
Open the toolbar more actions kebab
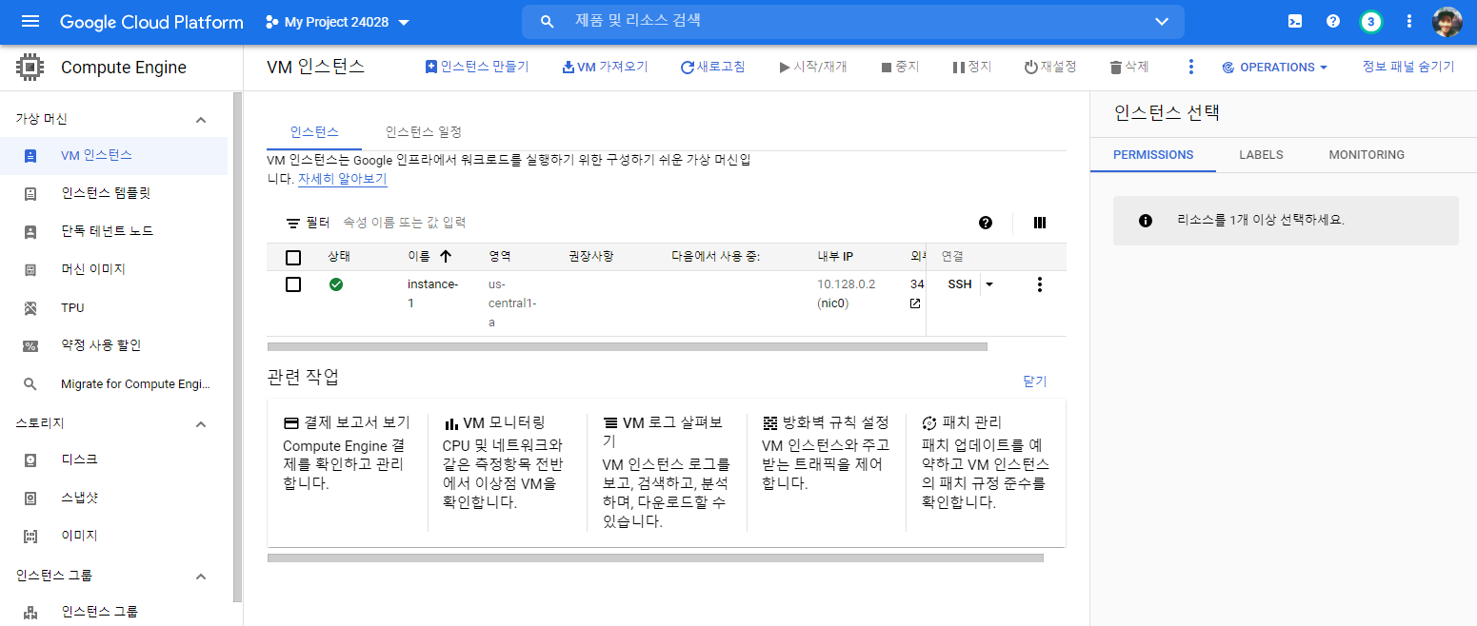point(1190,67)
